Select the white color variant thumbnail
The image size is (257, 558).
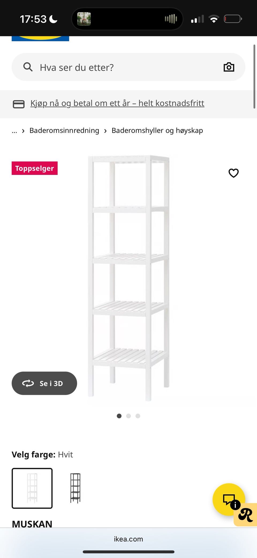coord(32,488)
